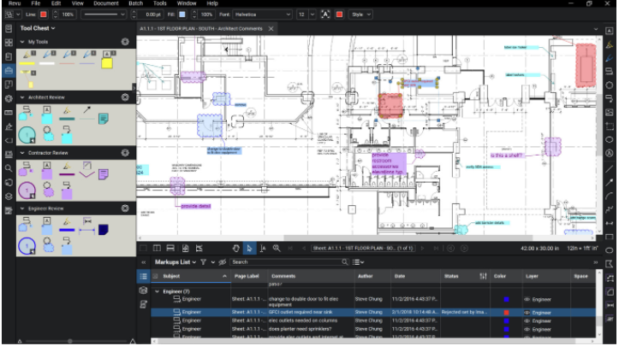The image size is (619, 346).
Task: Toggle layer visibility eye for selected GFCI outlet row
Action: click(527, 313)
